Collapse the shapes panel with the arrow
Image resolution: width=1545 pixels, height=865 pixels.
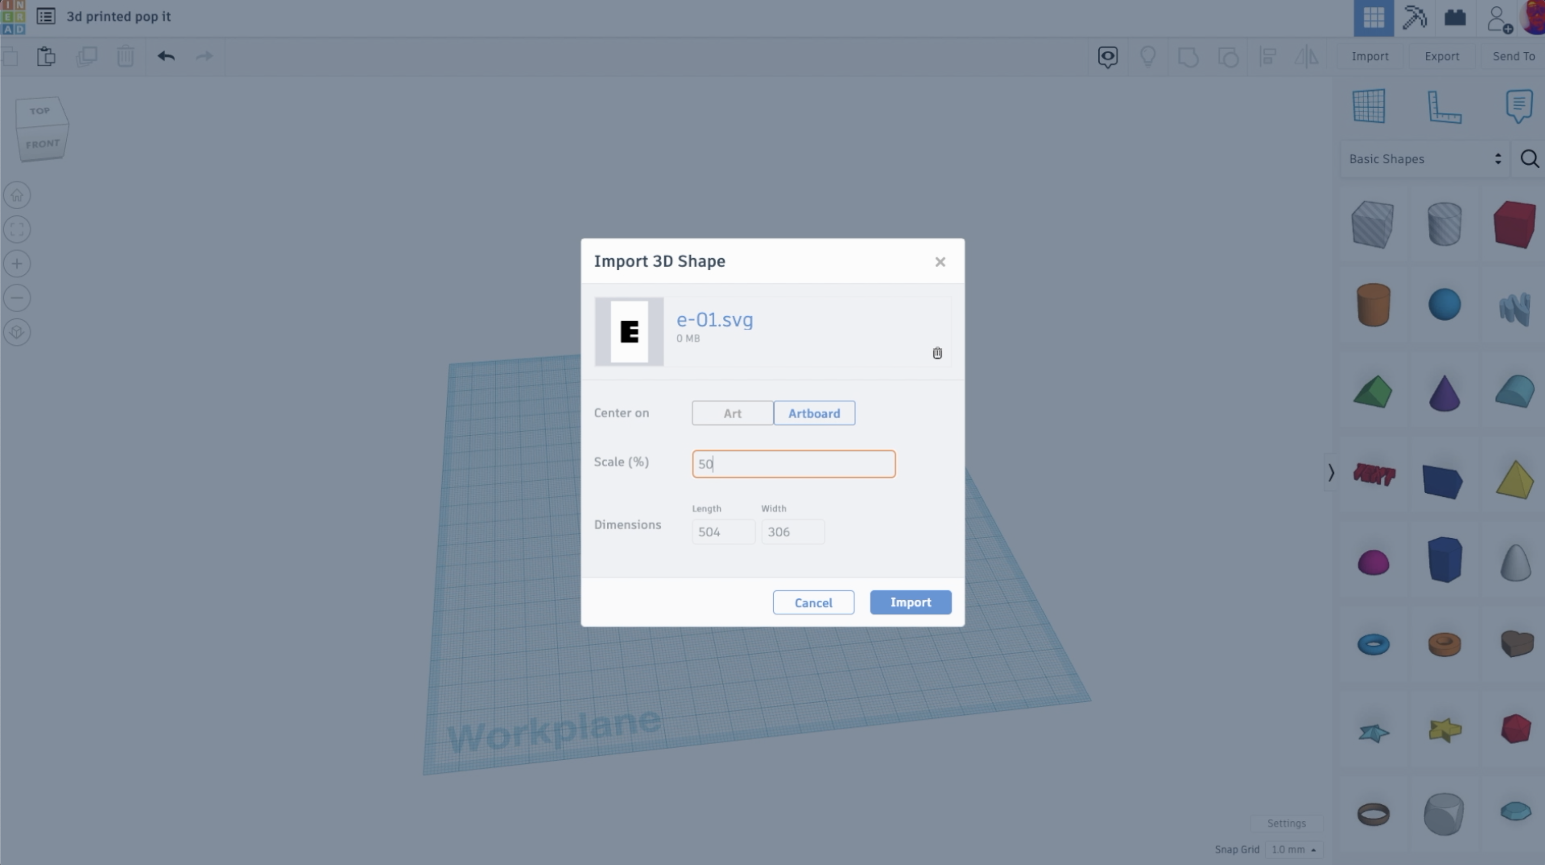point(1331,472)
